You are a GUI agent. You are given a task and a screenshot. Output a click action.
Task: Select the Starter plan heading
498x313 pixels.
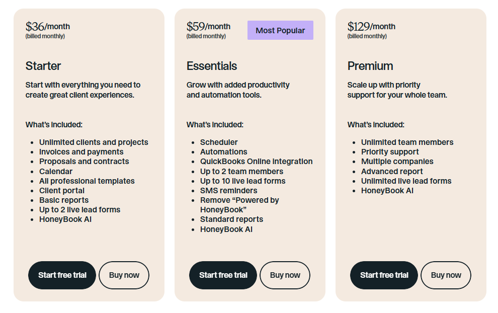point(43,66)
